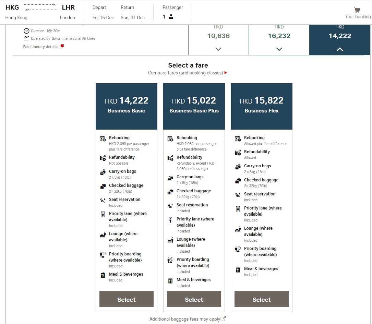The height and width of the screenshot is (324, 372).
Task: Click external link icon beside baggage fees
Action: [223, 319]
